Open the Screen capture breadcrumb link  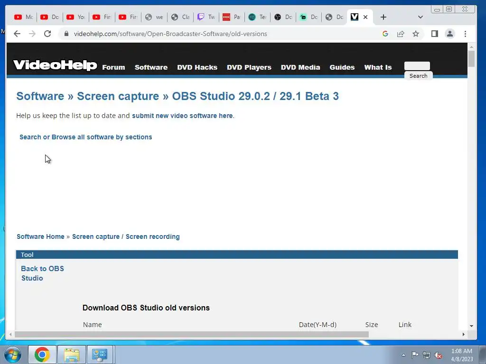point(96,237)
